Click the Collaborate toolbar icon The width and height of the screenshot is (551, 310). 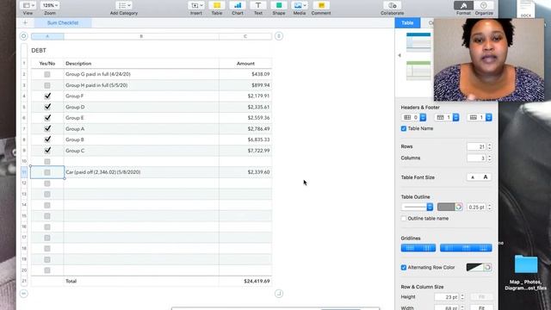[x=393, y=5]
